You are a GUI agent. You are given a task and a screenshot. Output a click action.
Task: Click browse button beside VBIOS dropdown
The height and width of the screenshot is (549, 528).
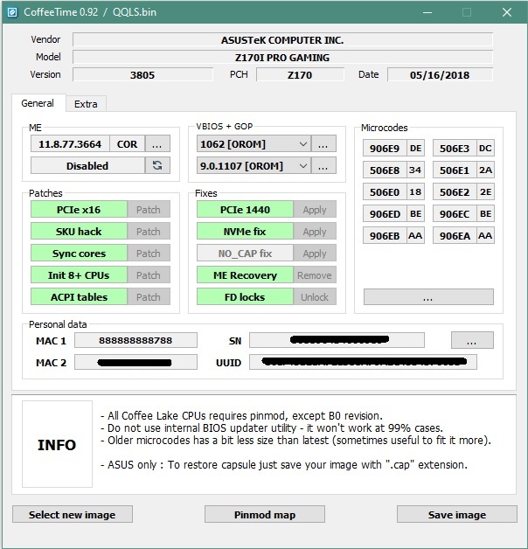point(323,144)
